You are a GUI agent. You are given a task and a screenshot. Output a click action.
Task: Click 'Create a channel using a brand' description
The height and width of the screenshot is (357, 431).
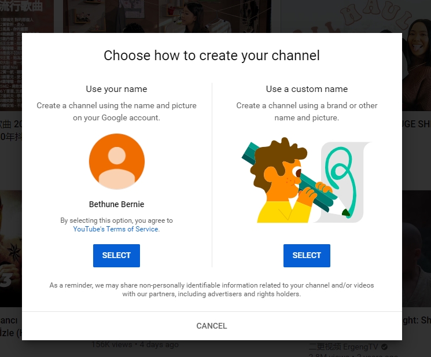(x=307, y=111)
